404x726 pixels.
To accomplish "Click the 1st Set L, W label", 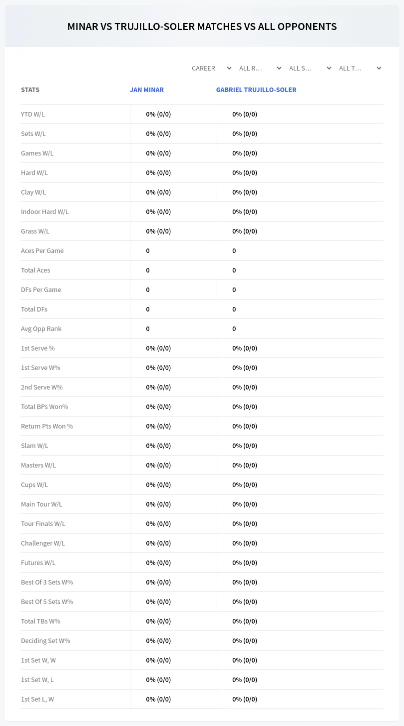I will 37,699.
